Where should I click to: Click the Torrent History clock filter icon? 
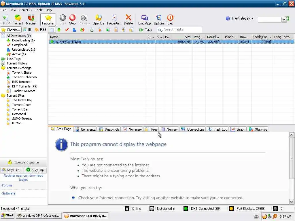(x=92, y=30)
